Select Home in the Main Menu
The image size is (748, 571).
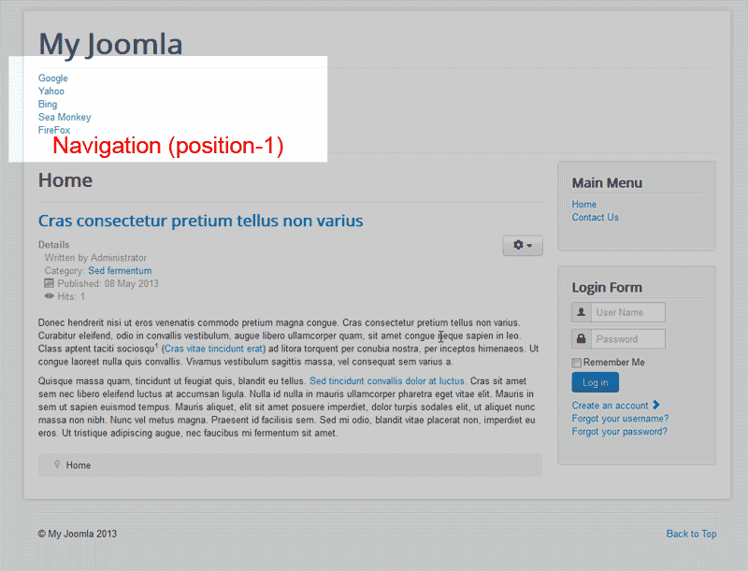pos(583,204)
